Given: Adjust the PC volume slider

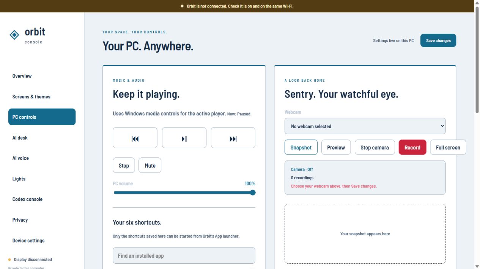Looking at the screenshot, I should pos(184,193).
